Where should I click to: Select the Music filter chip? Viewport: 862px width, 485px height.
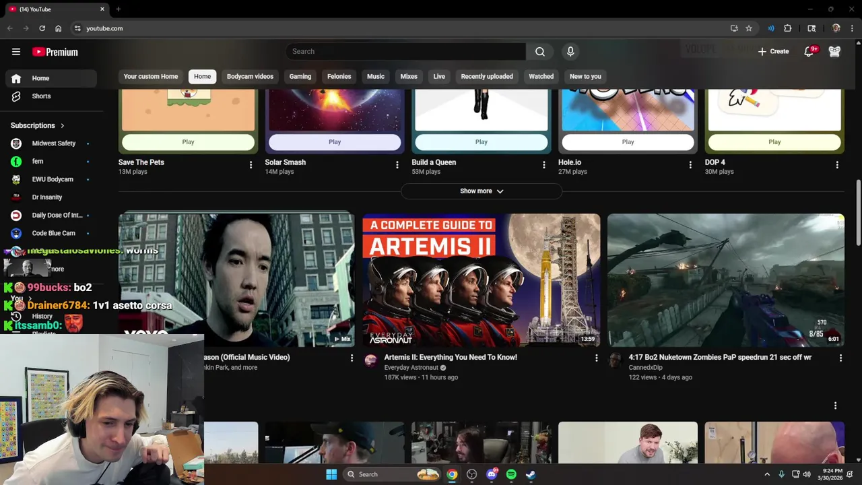point(376,76)
